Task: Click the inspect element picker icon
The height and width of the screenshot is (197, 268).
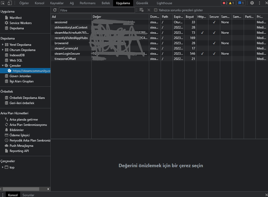Action: click(3, 3)
